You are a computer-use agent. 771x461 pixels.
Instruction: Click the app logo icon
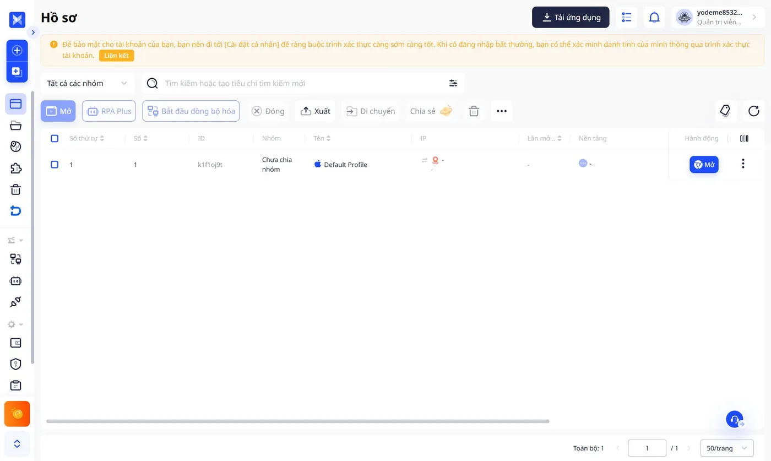tap(17, 20)
